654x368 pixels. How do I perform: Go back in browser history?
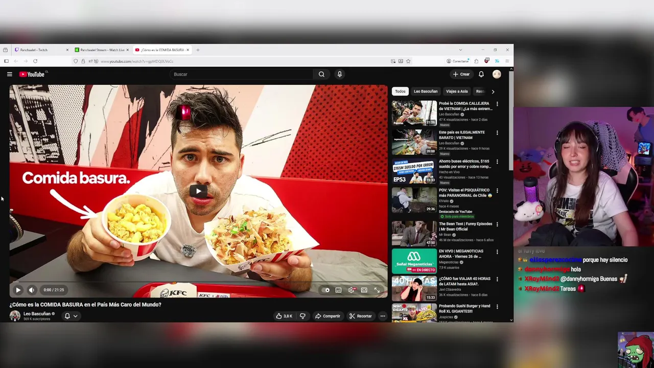(16, 61)
